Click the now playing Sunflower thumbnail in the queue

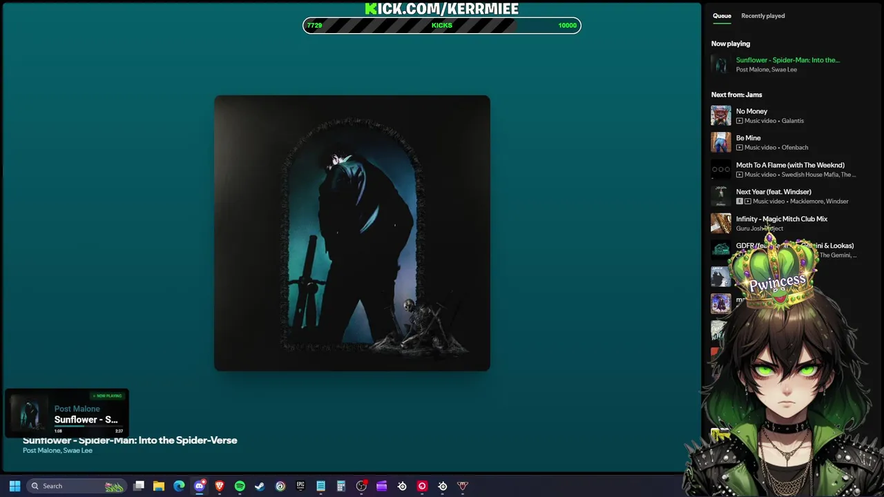[721, 64]
